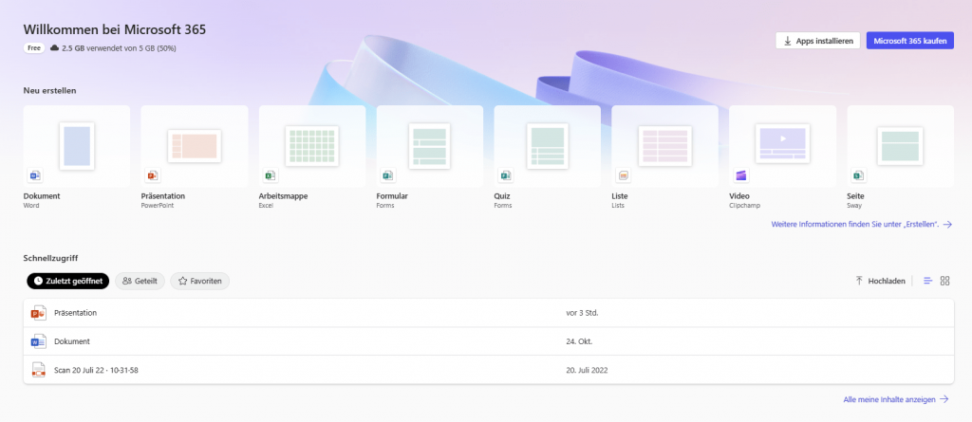Viewport: 972px width, 422px height.
Task: Click the Excel icon on the Arbeitsmappe card
Action: (x=271, y=176)
